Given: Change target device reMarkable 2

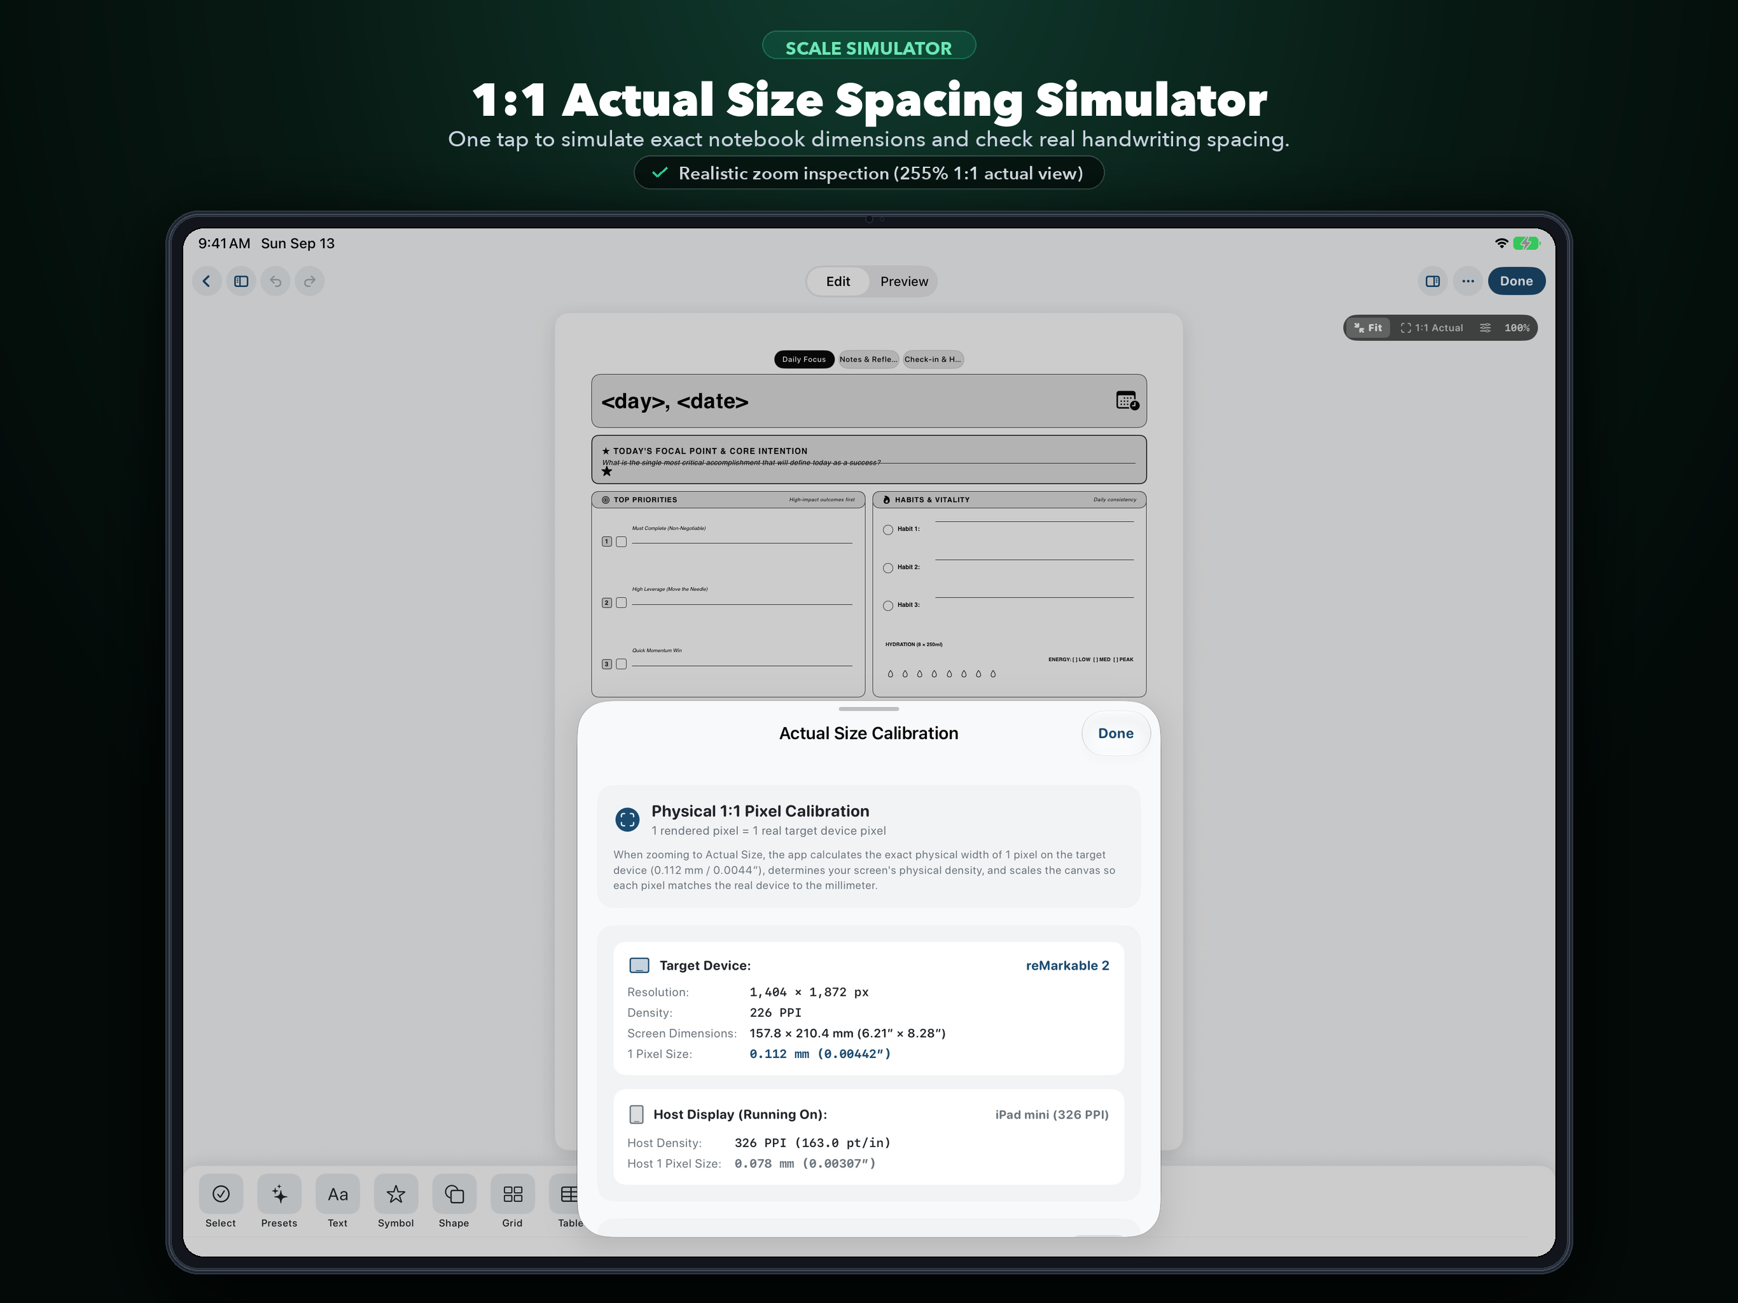Looking at the screenshot, I should pos(1067,965).
